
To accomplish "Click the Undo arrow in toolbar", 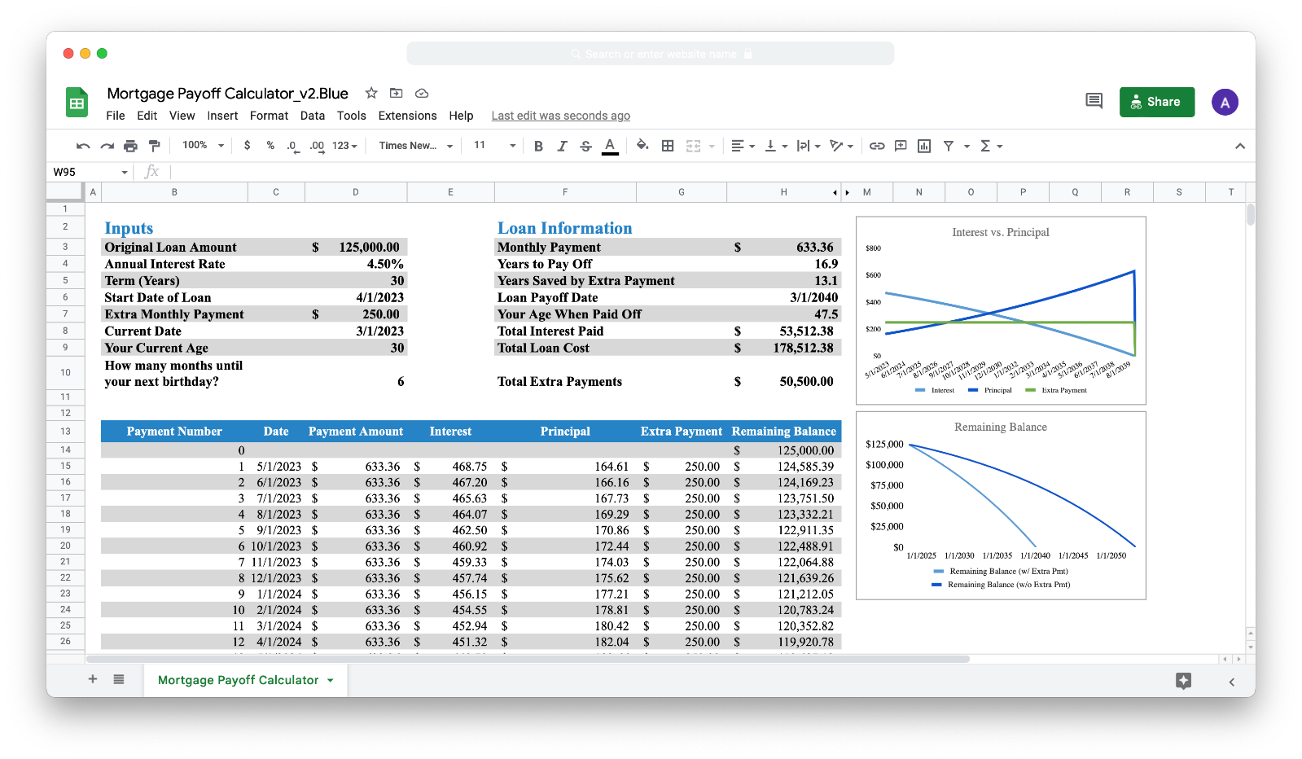I will (x=83, y=146).
